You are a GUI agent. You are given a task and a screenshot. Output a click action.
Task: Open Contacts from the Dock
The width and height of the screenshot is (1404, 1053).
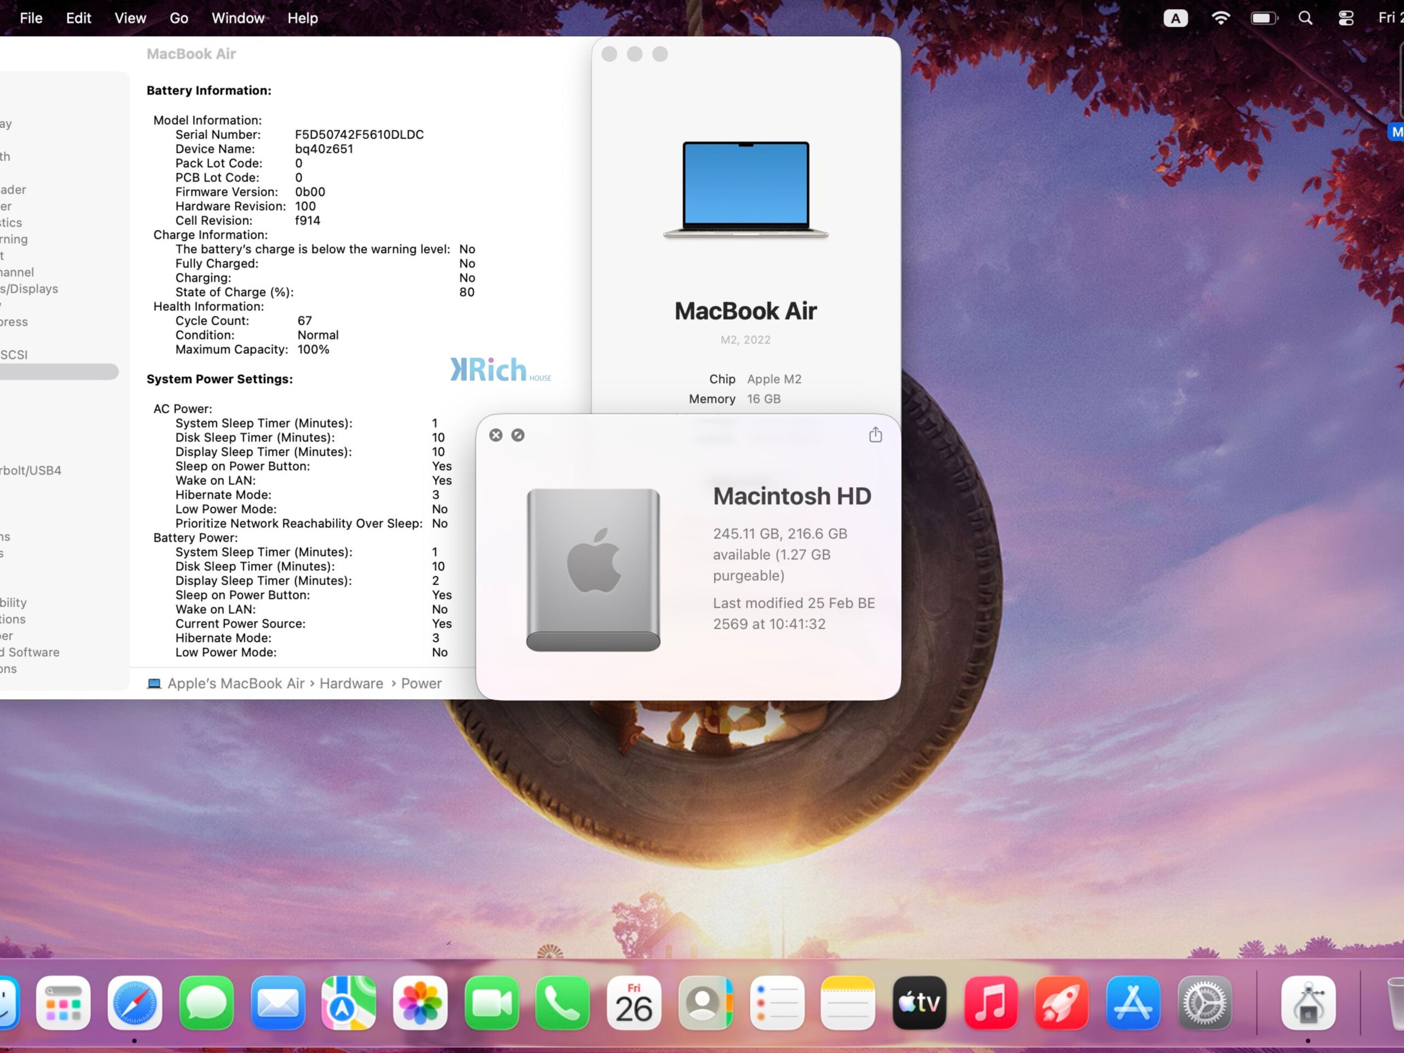pos(706,1003)
